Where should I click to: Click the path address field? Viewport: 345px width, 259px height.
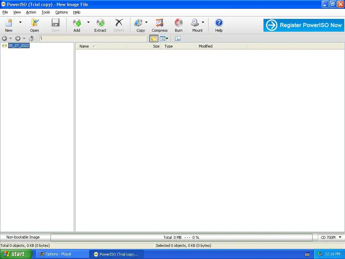[93, 38]
